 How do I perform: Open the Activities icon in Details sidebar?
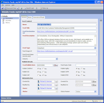pyautogui.click(x=3, y=20)
